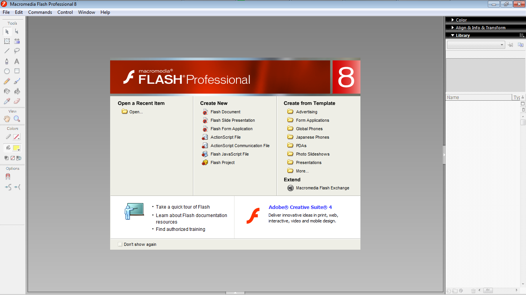The width and height of the screenshot is (526, 295).
Task: Create a Flash JavaScript File
Action: point(225,154)
